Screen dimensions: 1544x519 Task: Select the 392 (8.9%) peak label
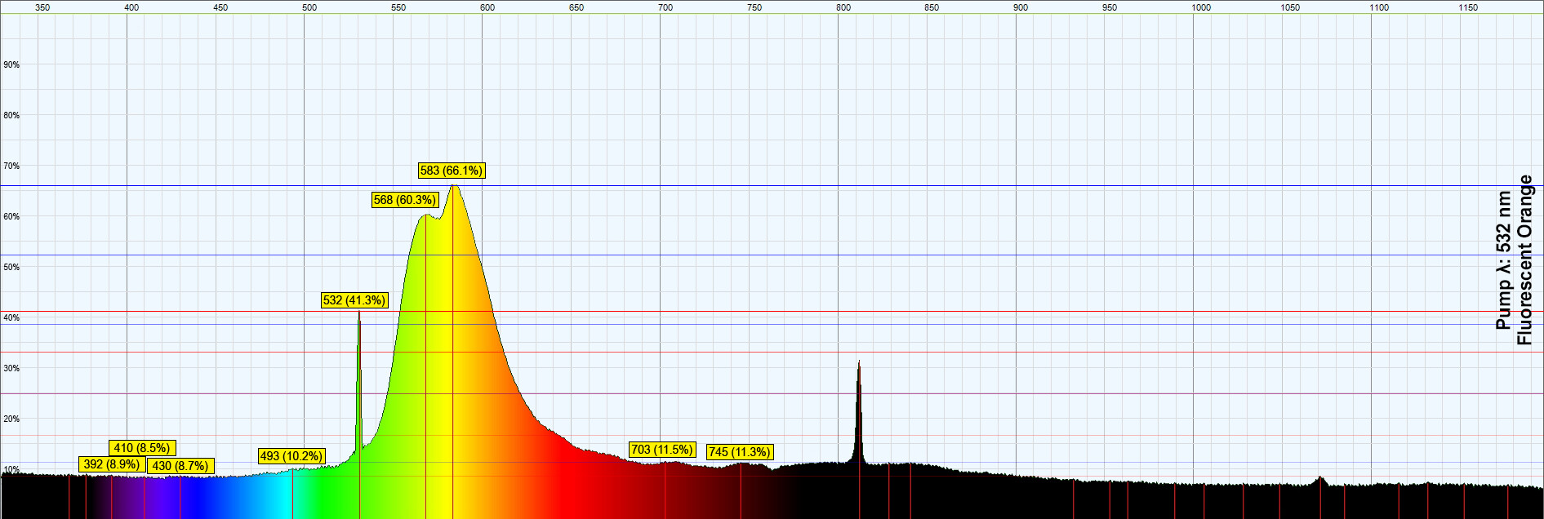[111, 464]
